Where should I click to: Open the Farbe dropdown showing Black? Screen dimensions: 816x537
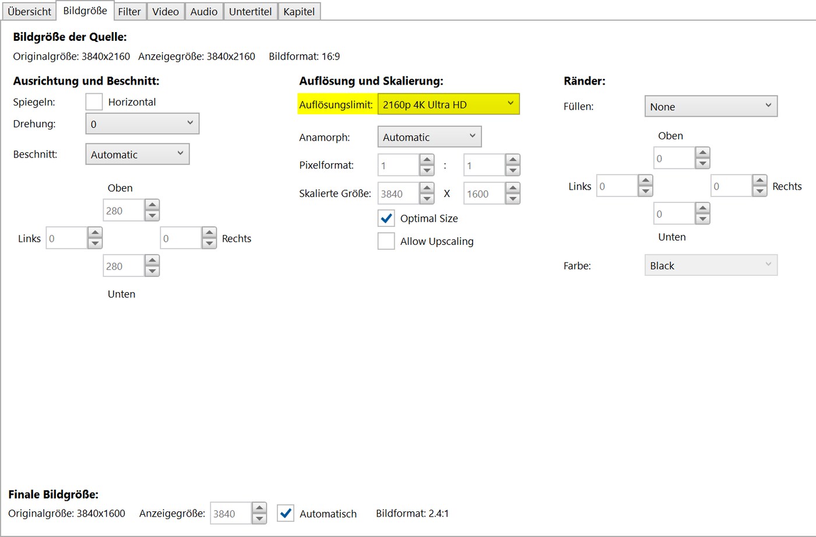pyautogui.click(x=711, y=265)
